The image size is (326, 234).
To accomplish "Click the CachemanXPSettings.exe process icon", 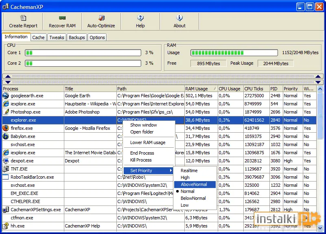I will click(x=6, y=210).
